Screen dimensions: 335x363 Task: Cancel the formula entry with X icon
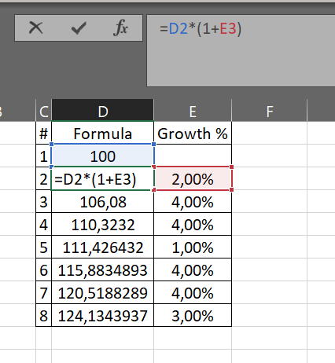(35, 27)
